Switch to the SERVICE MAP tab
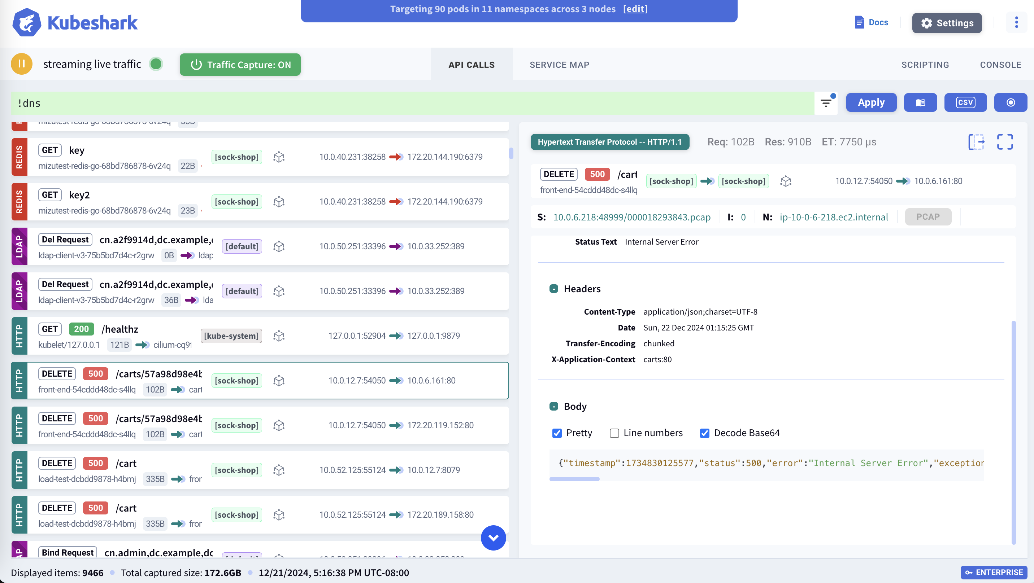The width and height of the screenshot is (1034, 583). point(559,64)
